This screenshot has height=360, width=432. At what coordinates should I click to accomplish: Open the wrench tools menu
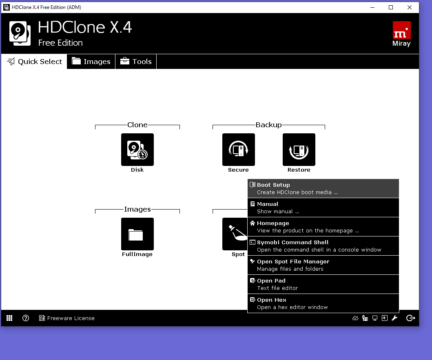[394, 318]
